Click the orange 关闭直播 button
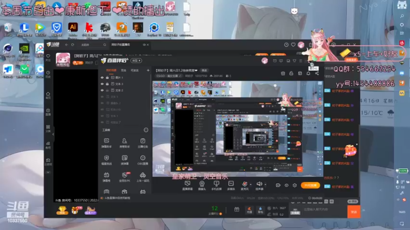 (x=311, y=186)
